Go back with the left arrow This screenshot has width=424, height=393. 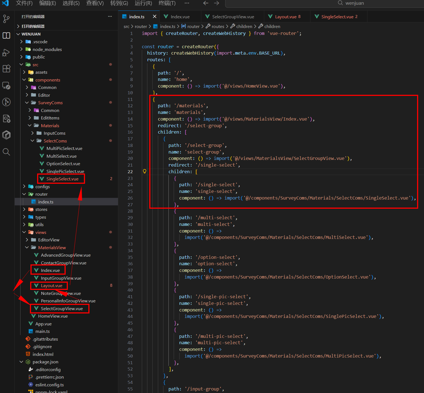pos(205,3)
